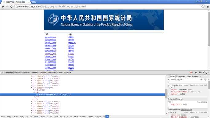Collapse the expanded td node
Image resolution: width=210 pixels, height=118 pixels.
pyautogui.click(x=33, y=92)
